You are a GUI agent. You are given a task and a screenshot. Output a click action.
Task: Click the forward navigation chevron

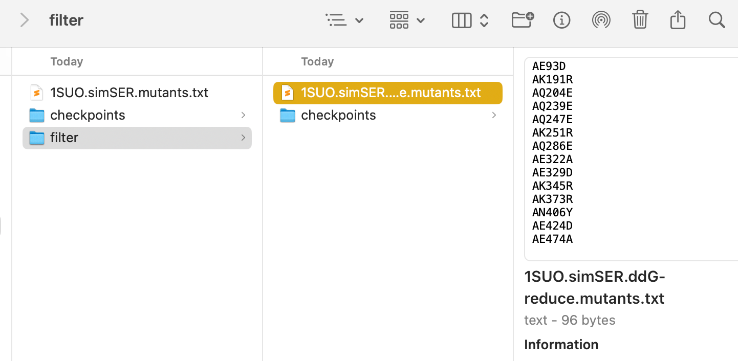pos(24,20)
